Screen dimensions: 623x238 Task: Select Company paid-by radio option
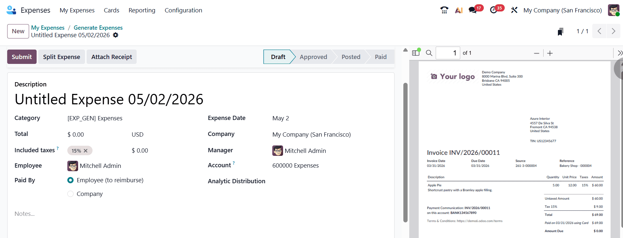coord(70,194)
